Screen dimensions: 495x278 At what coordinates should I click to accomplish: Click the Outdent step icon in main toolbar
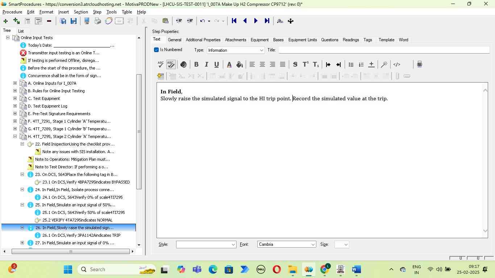179,21
